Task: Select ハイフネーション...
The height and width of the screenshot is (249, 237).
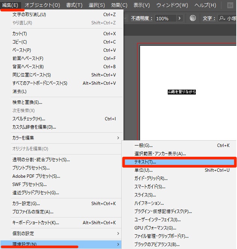Action: click(179, 203)
